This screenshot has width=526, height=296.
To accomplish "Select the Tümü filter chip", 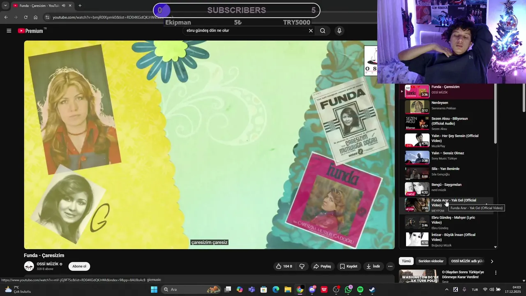I will (406, 261).
